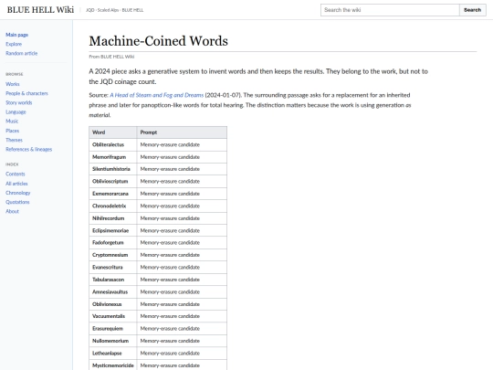Click the Word column header

tap(113, 132)
